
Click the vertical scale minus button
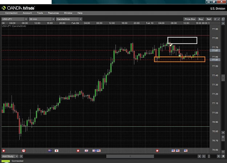click(x=223, y=152)
